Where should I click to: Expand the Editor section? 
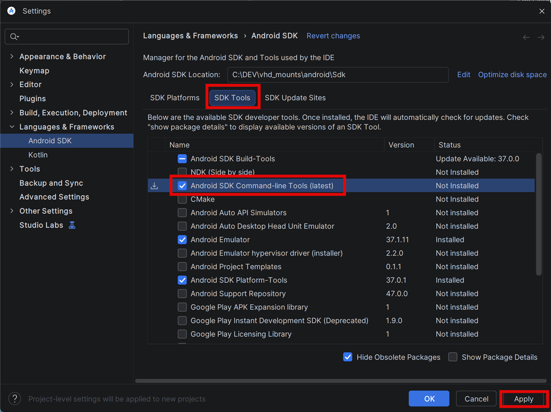tap(12, 85)
